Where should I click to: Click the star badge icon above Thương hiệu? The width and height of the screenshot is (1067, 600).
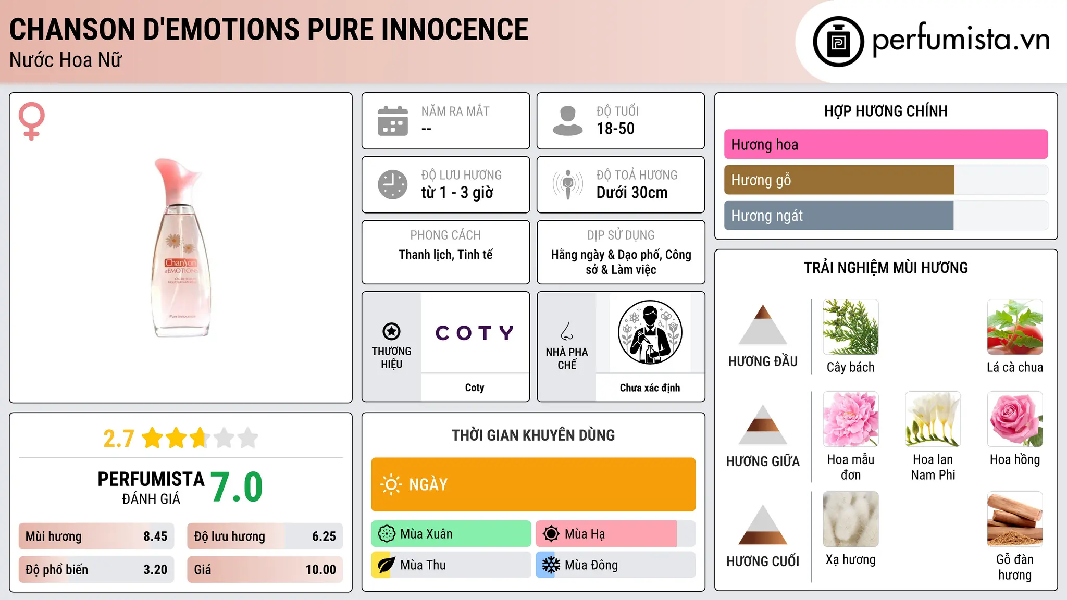pyautogui.click(x=391, y=331)
